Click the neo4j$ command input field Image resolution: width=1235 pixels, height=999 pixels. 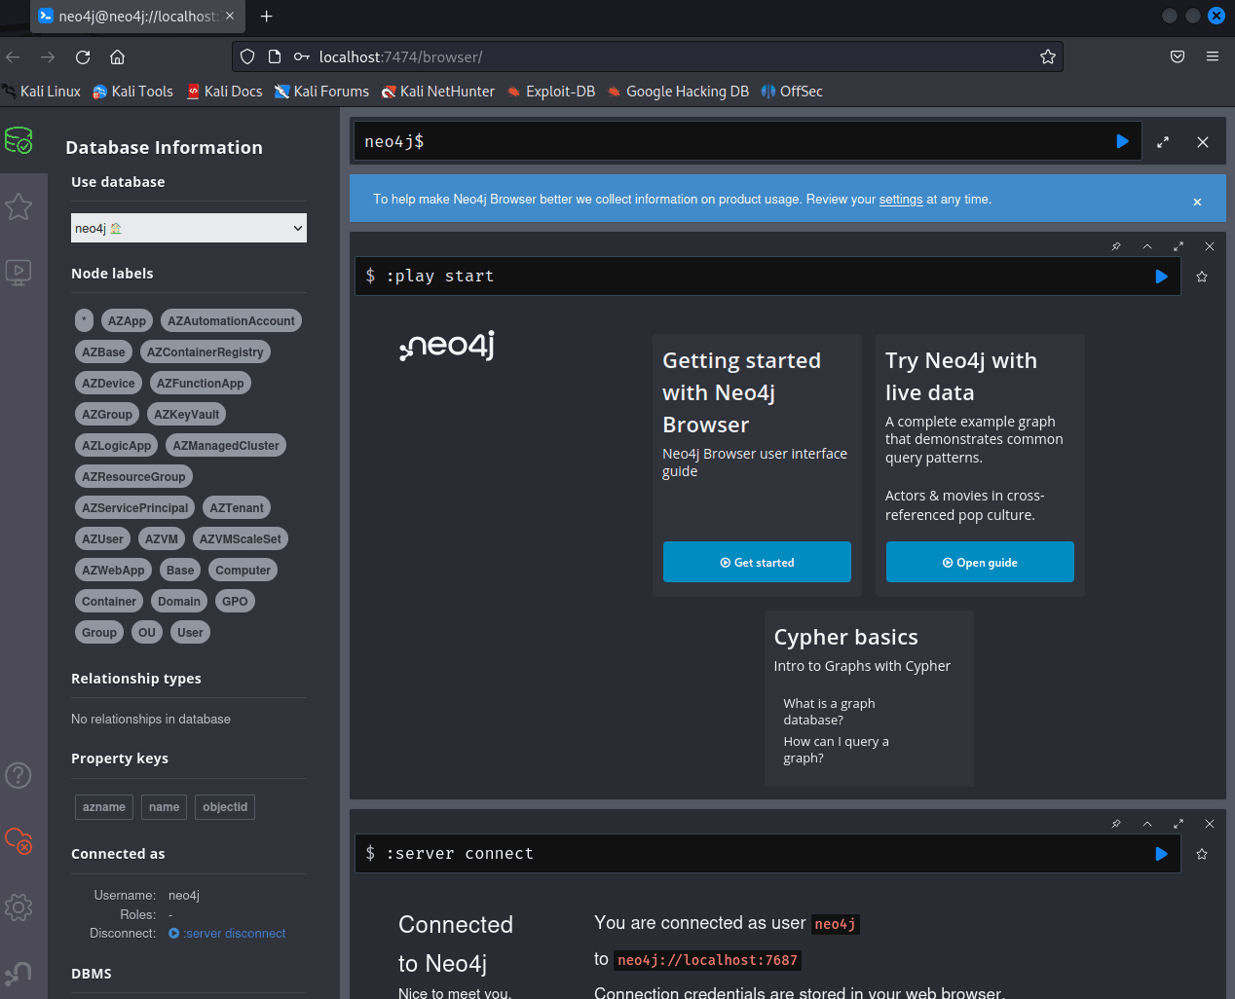pos(730,142)
